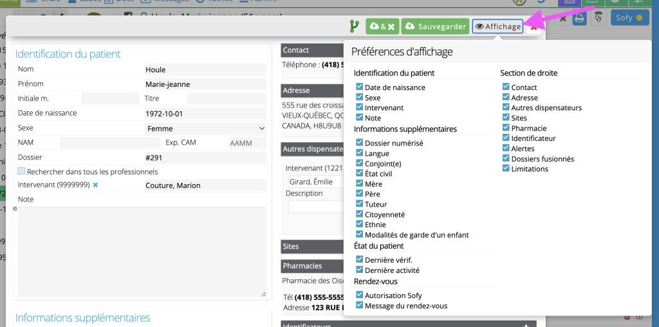Toggle Message du rendez-vous checkbox
The height and width of the screenshot is (327, 659).
coord(359,304)
